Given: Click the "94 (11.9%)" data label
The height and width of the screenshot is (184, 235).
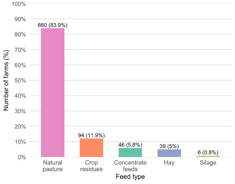Looking at the screenshot, I should [91, 135].
